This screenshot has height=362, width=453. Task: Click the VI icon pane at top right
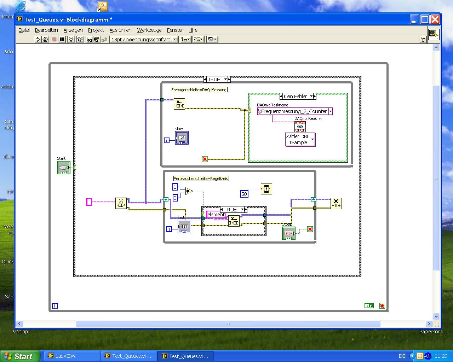(434, 35)
